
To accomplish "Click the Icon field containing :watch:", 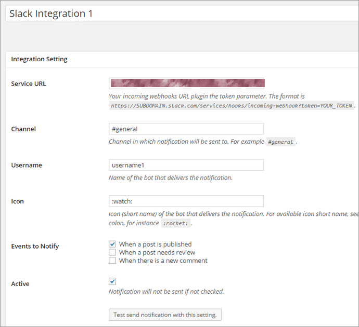I will tap(186, 201).
